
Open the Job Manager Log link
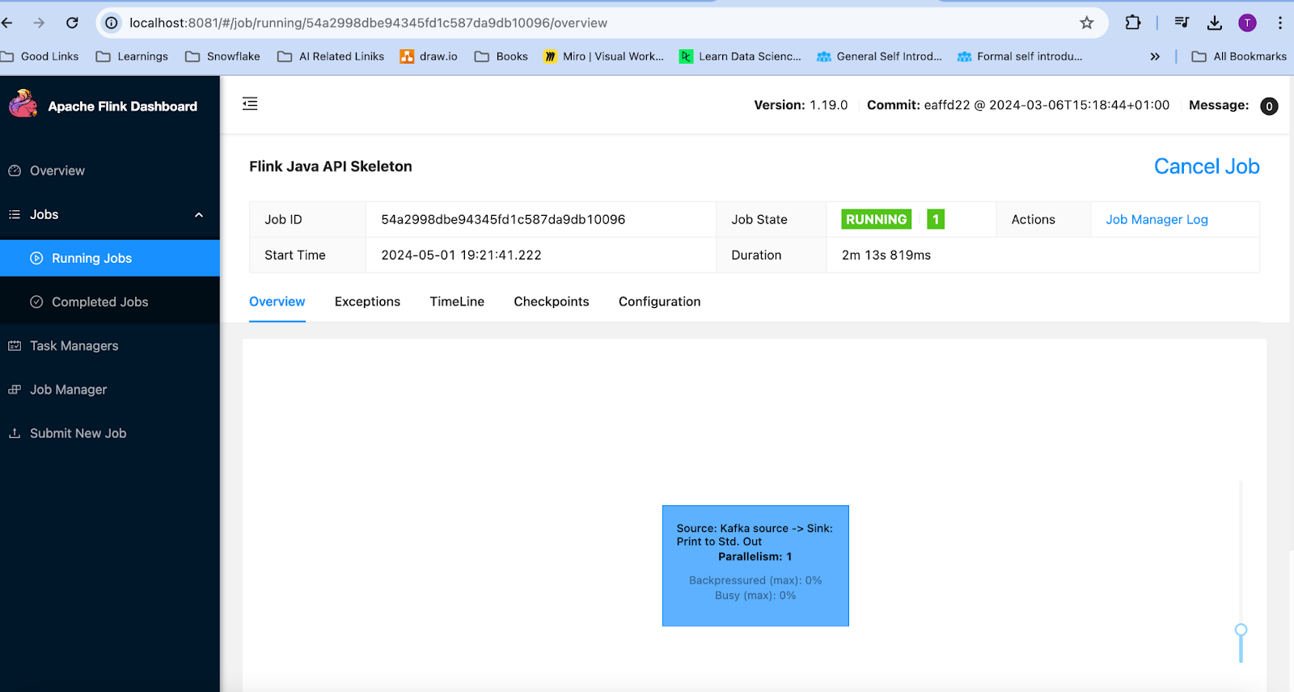1157,220
